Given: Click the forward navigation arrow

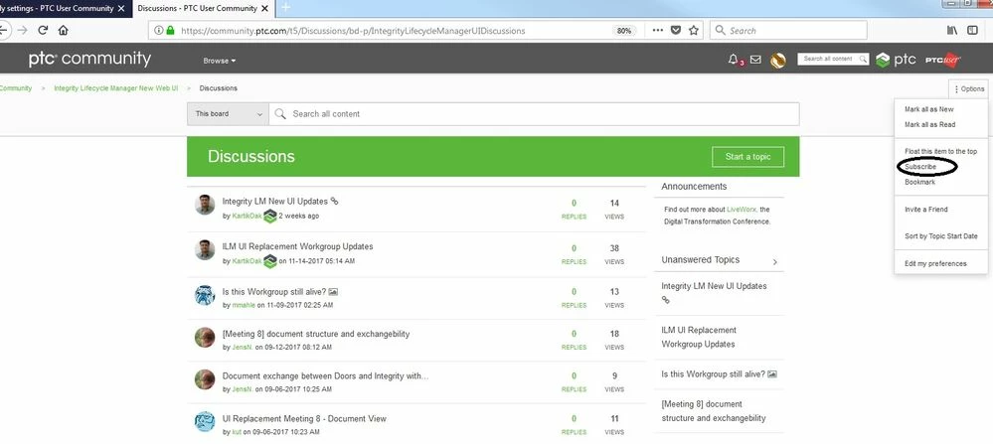Looking at the screenshot, I should point(22,31).
